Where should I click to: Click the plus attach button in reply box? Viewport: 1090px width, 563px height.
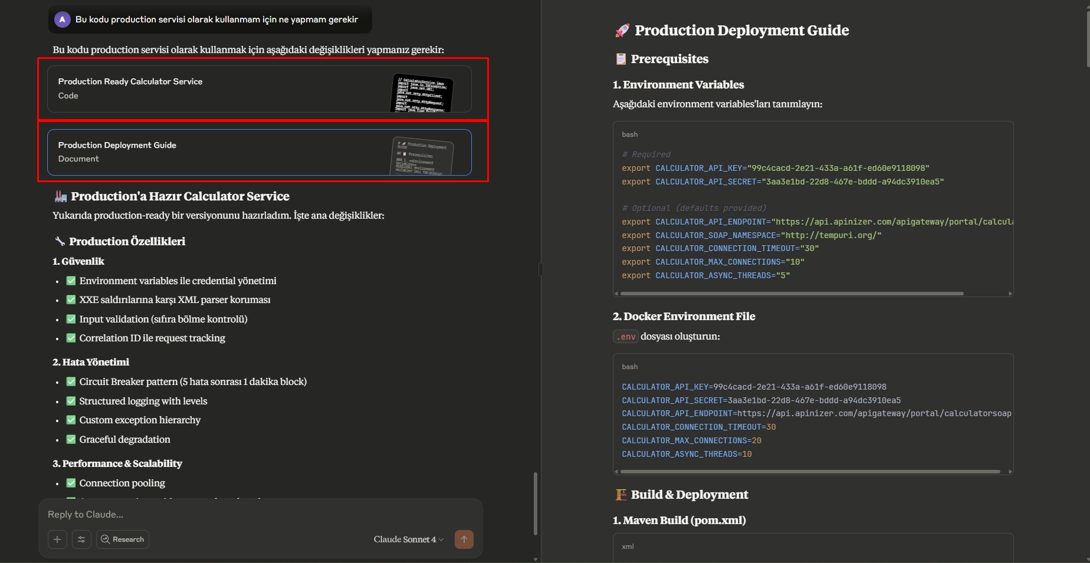(x=57, y=539)
